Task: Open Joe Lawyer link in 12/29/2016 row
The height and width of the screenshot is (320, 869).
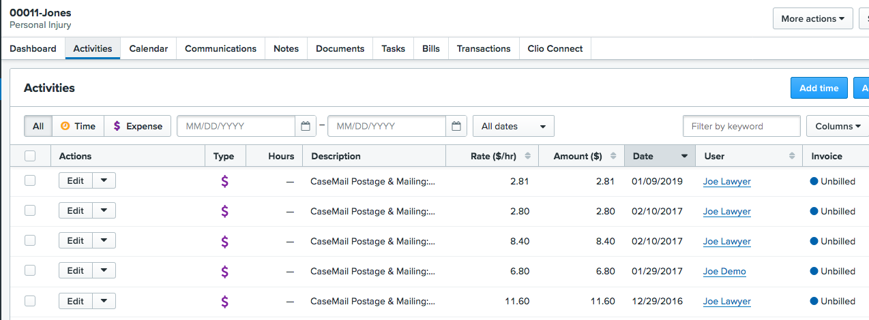Action: (727, 301)
